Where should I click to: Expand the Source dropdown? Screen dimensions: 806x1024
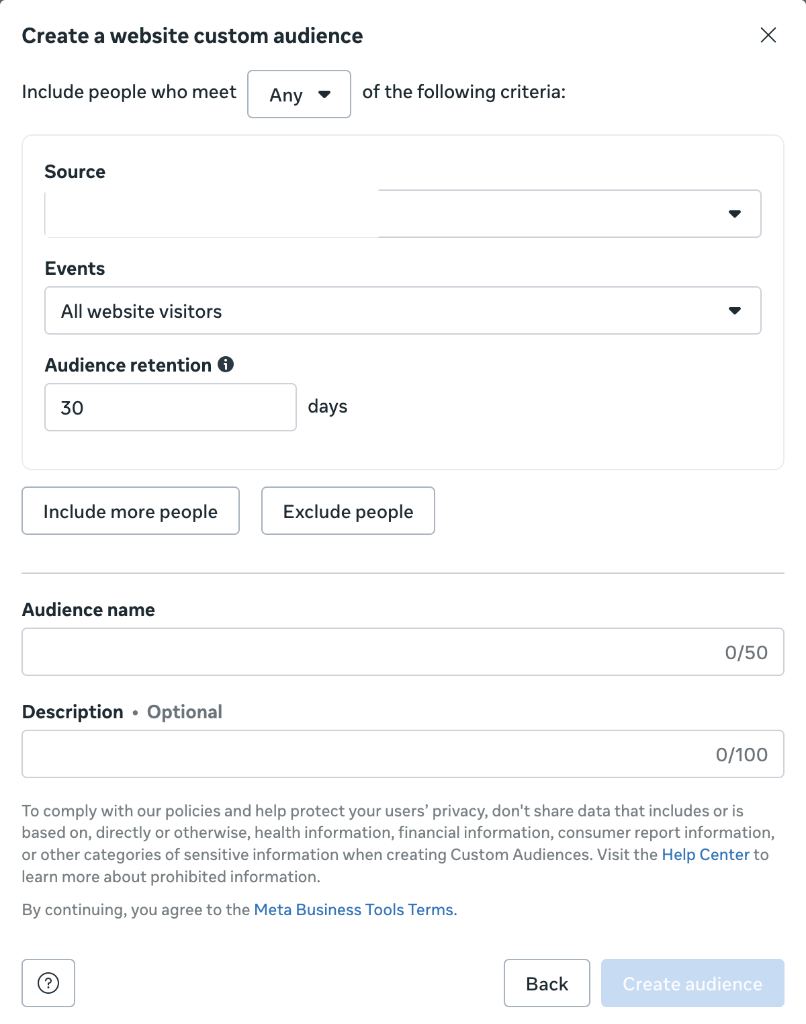(x=403, y=214)
